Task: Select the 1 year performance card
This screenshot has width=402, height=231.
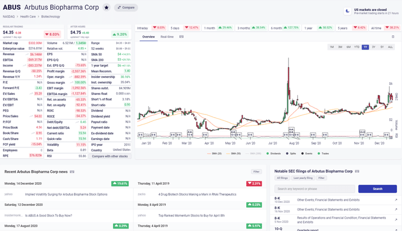Action: pos(318,28)
